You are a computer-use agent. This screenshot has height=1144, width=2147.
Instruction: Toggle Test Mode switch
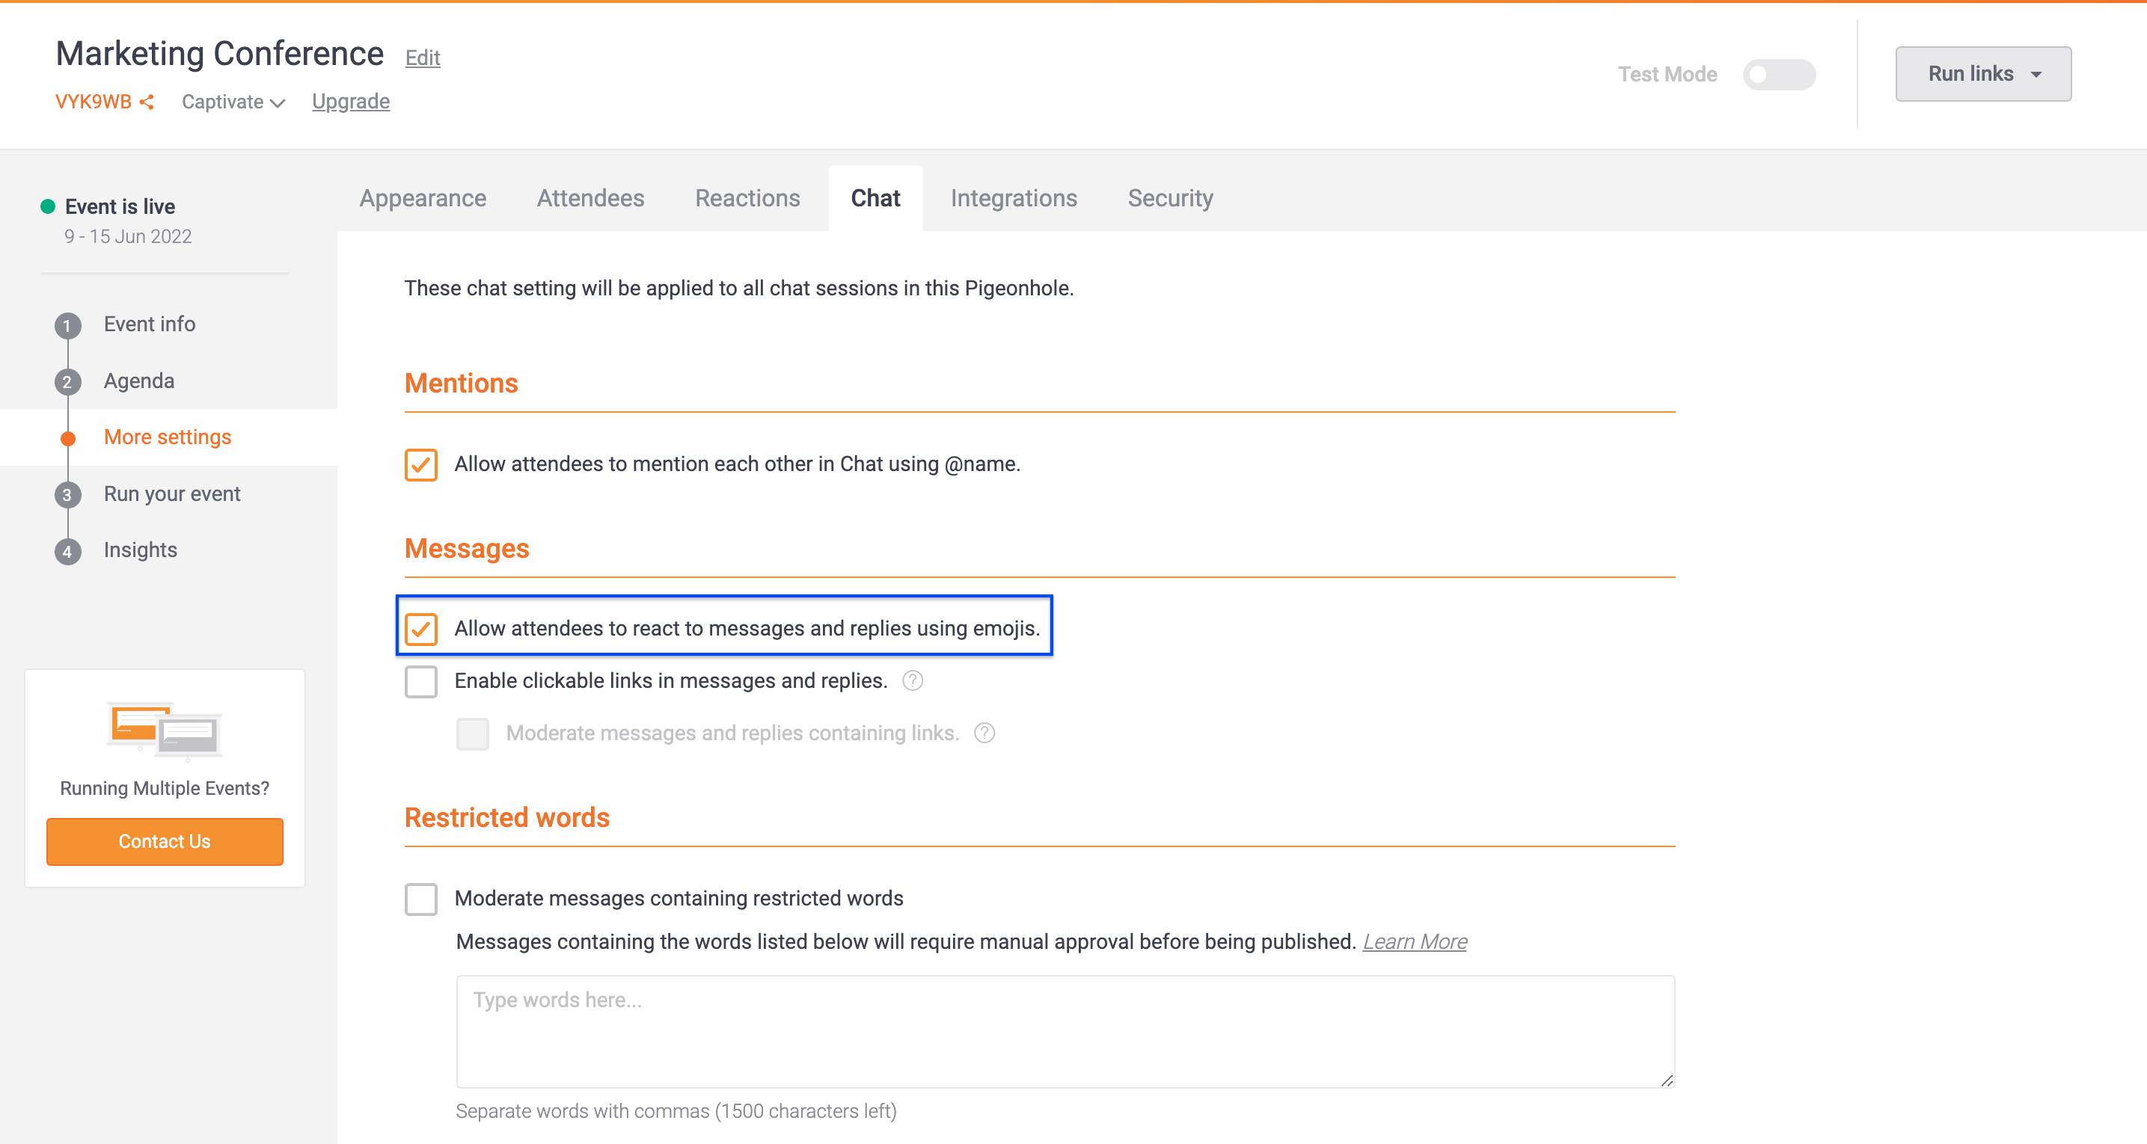point(1779,74)
